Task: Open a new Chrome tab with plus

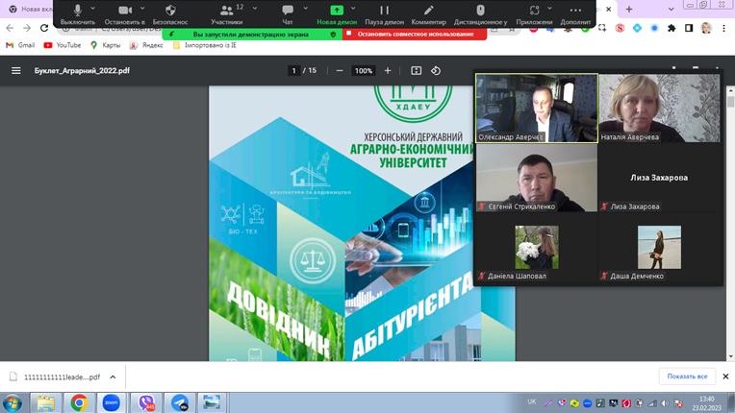Action: click(629, 9)
